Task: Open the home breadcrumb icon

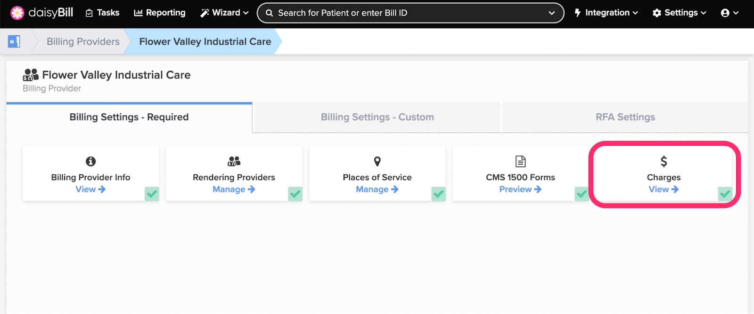Action: pyautogui.click(x=14, y=41)
